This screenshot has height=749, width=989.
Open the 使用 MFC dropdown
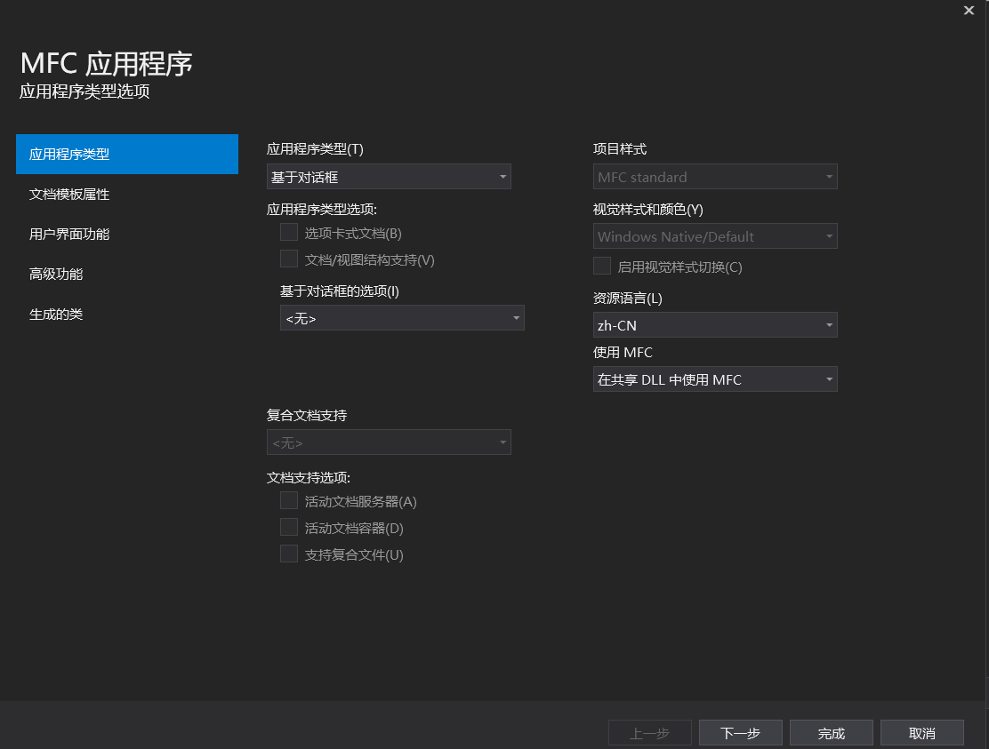(x=715, y=378)
